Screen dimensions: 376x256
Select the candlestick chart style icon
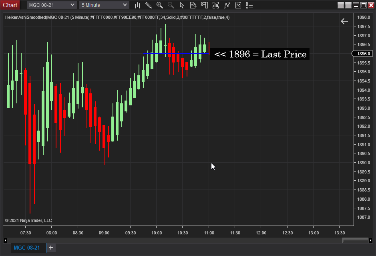pyautogui.click(x=138, y=5)
